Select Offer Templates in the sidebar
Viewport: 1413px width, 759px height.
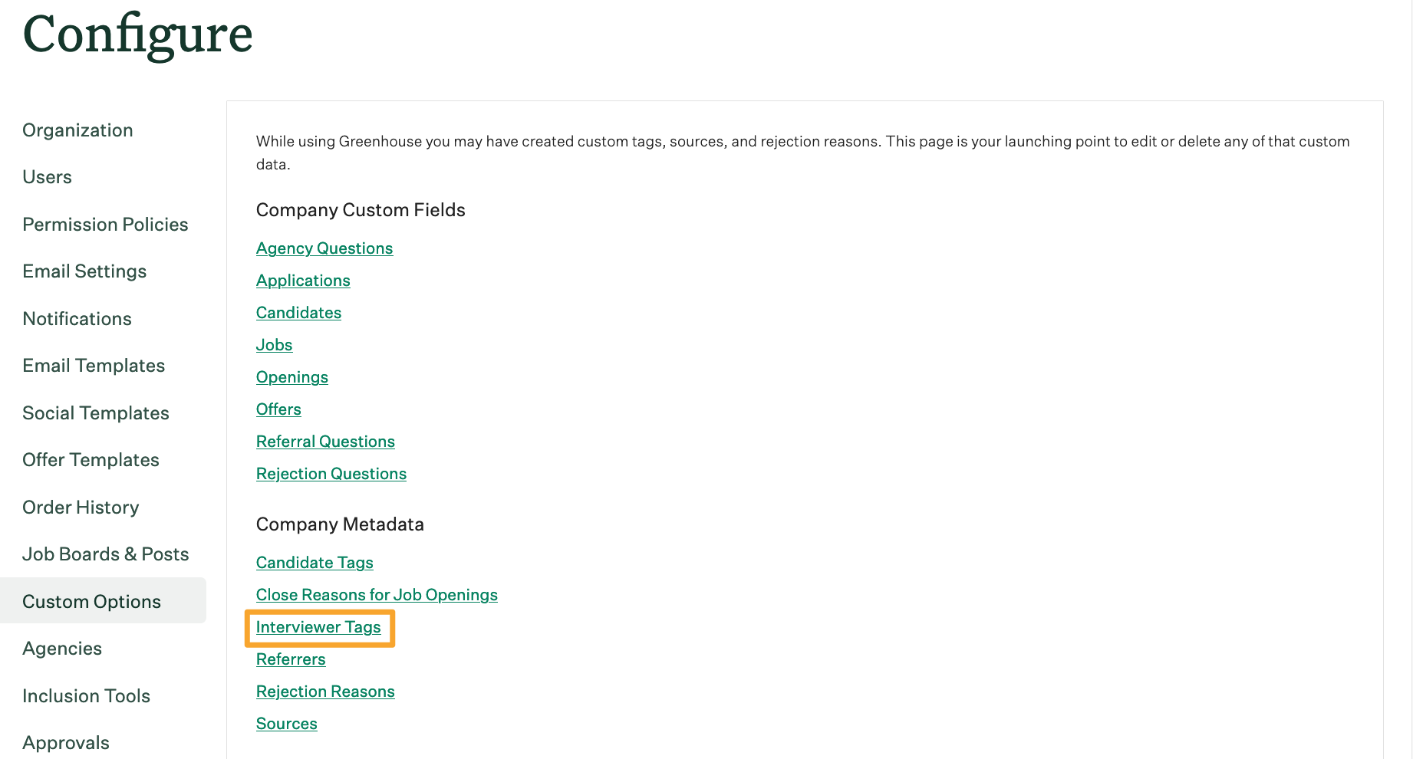(x=91, y=460)
